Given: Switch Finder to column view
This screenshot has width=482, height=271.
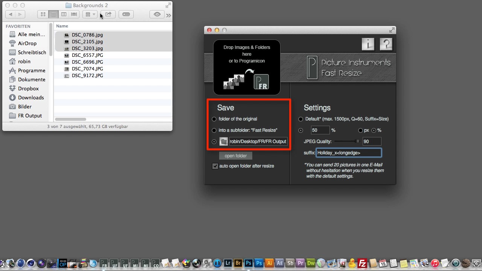Looking at the screenshot, I should coord(64,14).
